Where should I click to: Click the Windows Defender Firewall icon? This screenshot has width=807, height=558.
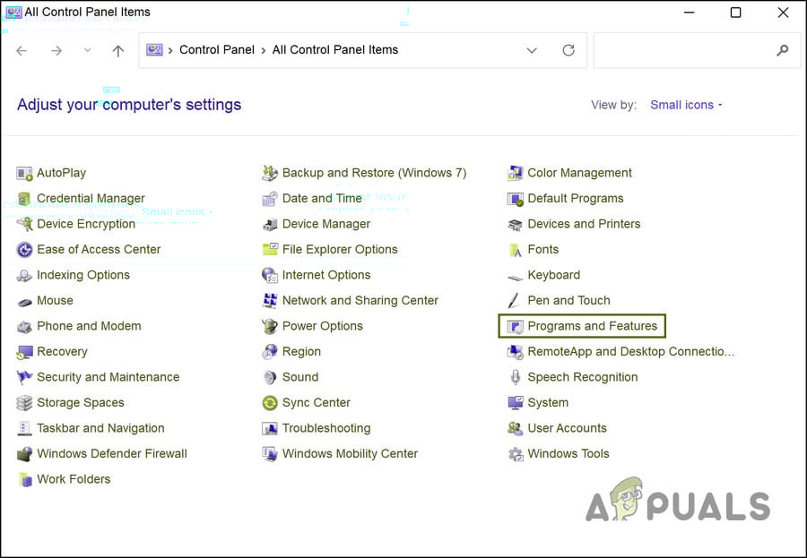[24, 454]
